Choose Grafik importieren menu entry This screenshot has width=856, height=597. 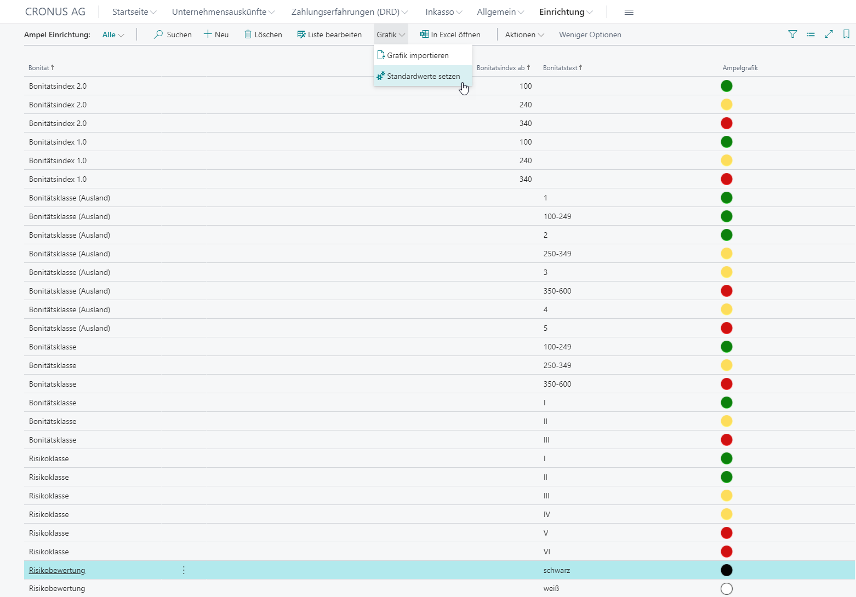coord(418,55)
